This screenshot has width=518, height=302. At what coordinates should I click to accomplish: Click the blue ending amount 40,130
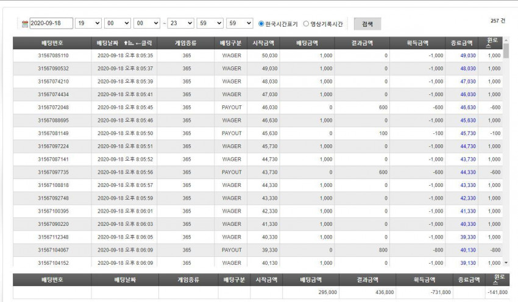click(468, 250)
